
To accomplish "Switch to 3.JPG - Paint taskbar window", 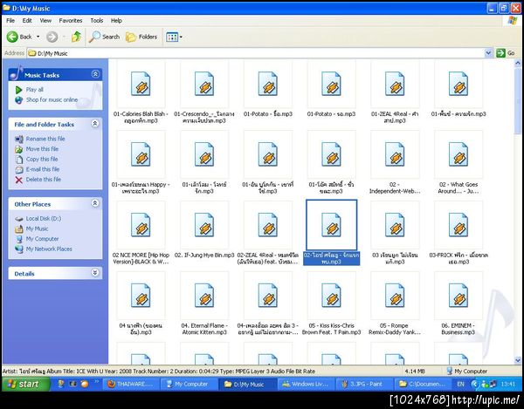I will tap(363, 384).
